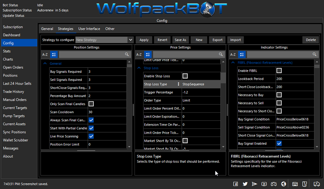Disable Live Price Scanning

pyautogui.click(x=91, y=136)
